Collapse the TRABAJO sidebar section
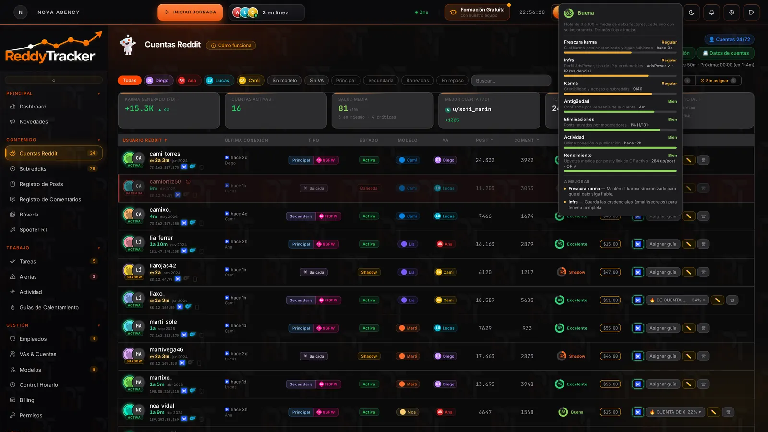The height and width of the screenshot is (432, 768). pos(99,248)
